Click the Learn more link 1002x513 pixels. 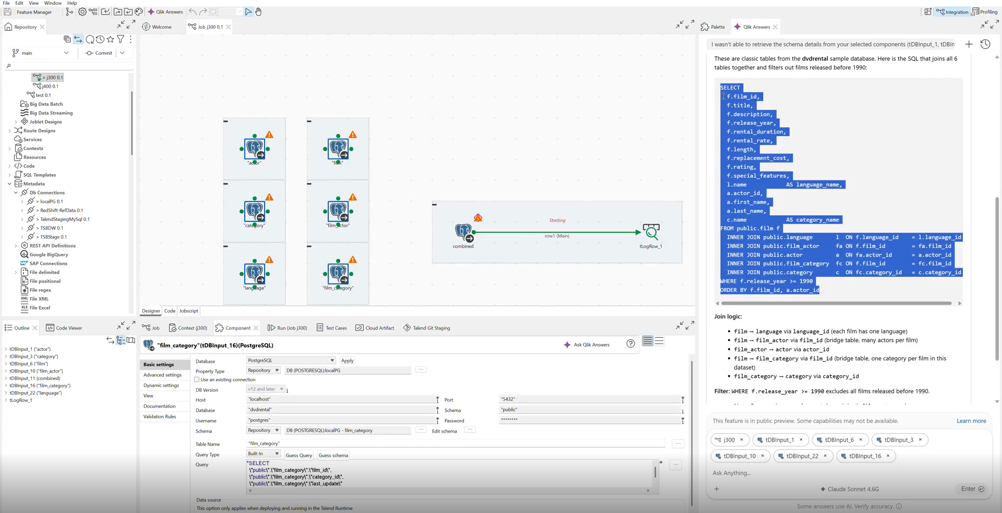pos(971,421)
